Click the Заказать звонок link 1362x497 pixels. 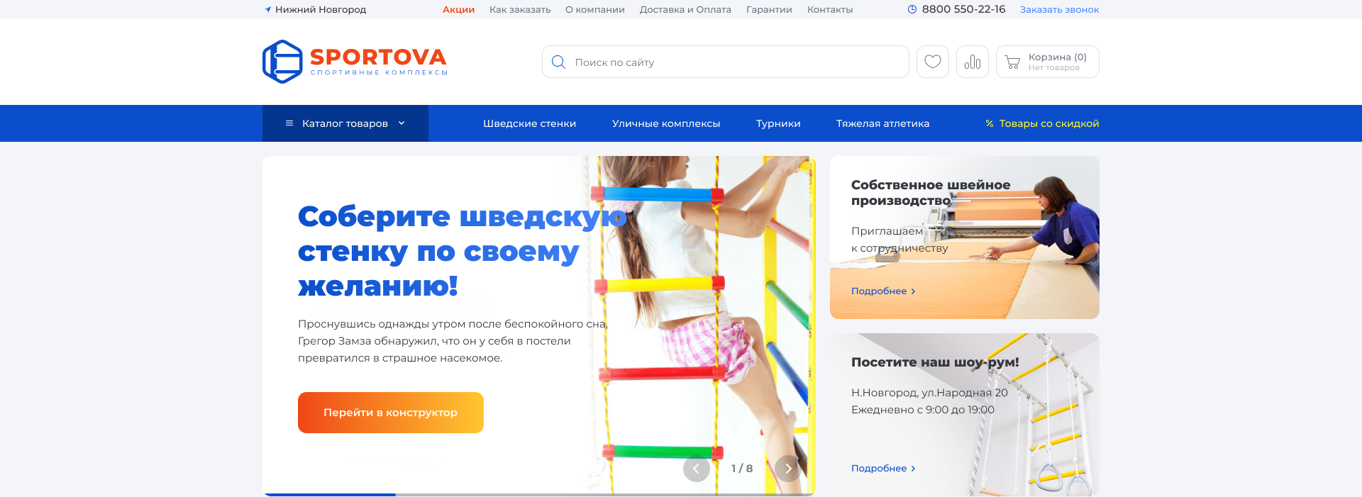click(x=1059, y=9)
